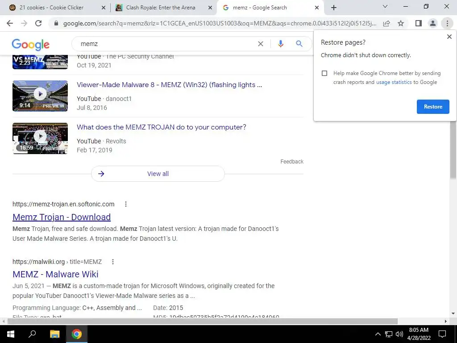
Task: Open Windows taskbar search
Action: tap(32, 334)
